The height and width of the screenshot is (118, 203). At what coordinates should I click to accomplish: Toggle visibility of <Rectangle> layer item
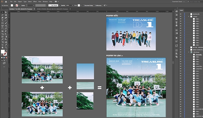(x=181, y=54)
